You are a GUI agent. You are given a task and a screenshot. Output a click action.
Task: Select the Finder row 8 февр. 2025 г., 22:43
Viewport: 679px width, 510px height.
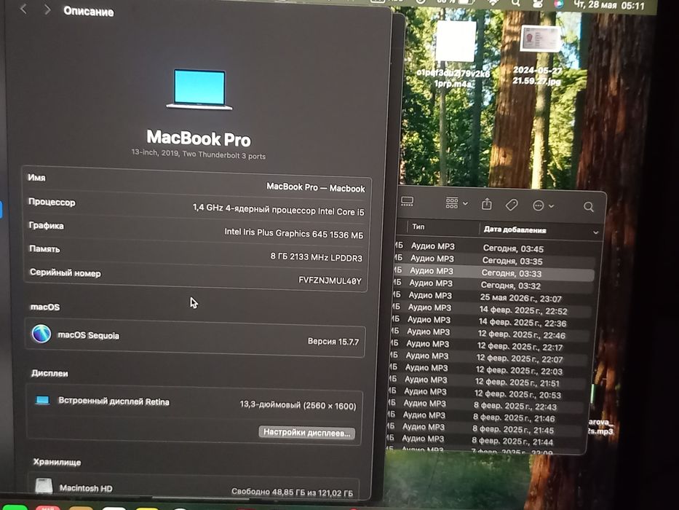(486, 404)
